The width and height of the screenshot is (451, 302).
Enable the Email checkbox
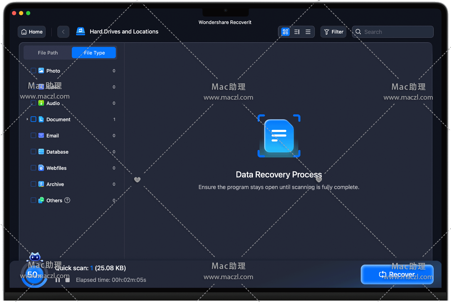(x=33, y=136)
